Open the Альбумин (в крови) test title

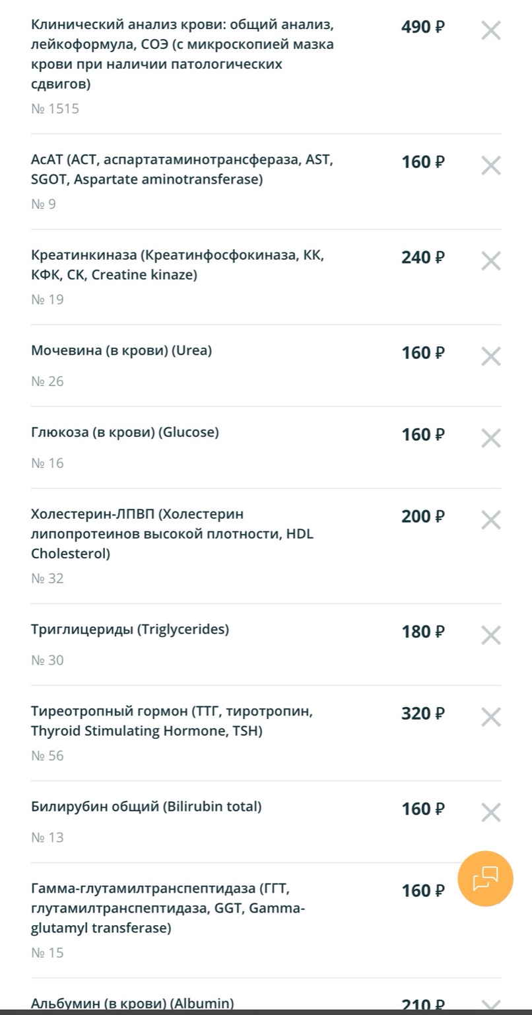132,1004
